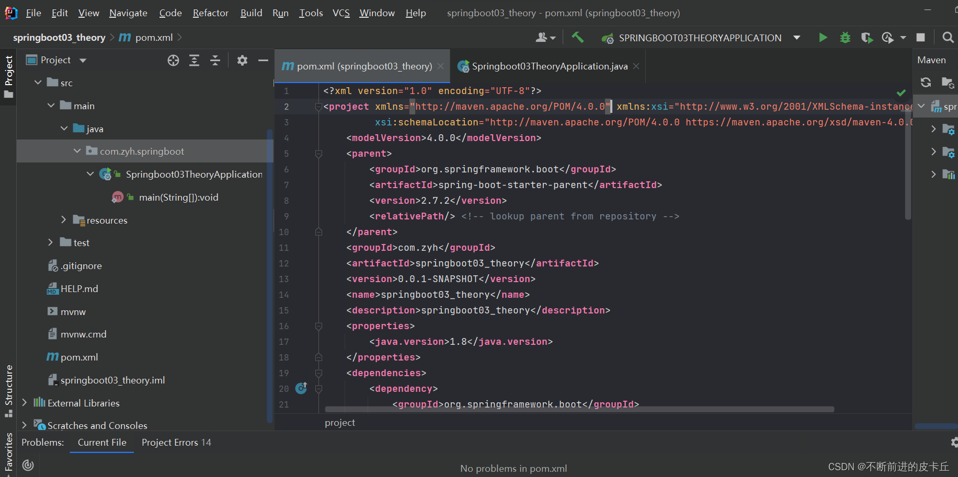Open the File menu
Image resolution: width=958 pixels, height=477 pixels.
(33, 13)
